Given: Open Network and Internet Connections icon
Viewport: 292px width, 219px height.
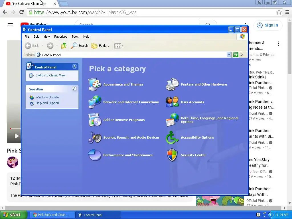Looking at the screenshot, I should pyautogui.click(x=95, y=102).
